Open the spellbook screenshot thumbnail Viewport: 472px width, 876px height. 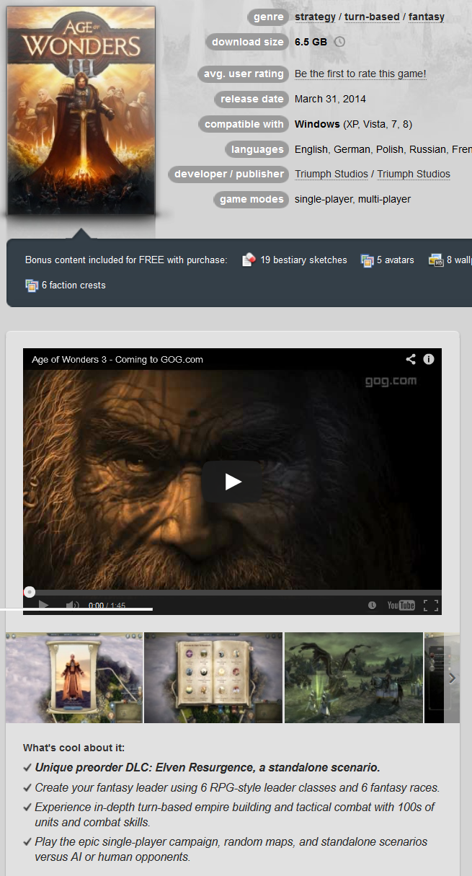click(213, 678)
